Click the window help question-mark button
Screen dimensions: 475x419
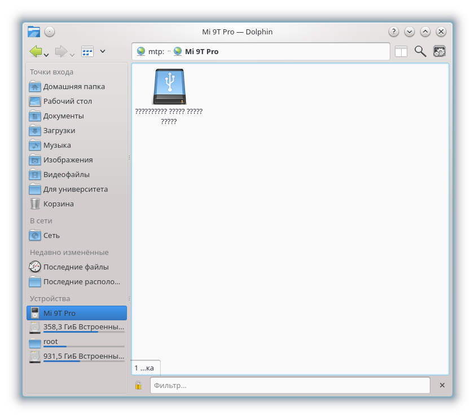pyautogui.click(x=394, y=32)
